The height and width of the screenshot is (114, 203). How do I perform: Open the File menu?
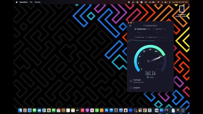31,2
